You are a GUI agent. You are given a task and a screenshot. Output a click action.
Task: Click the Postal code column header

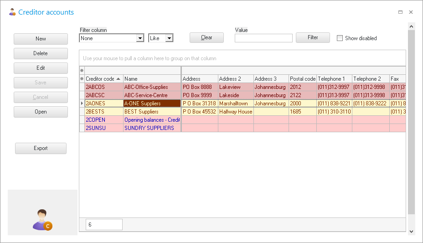click(302, 79)
